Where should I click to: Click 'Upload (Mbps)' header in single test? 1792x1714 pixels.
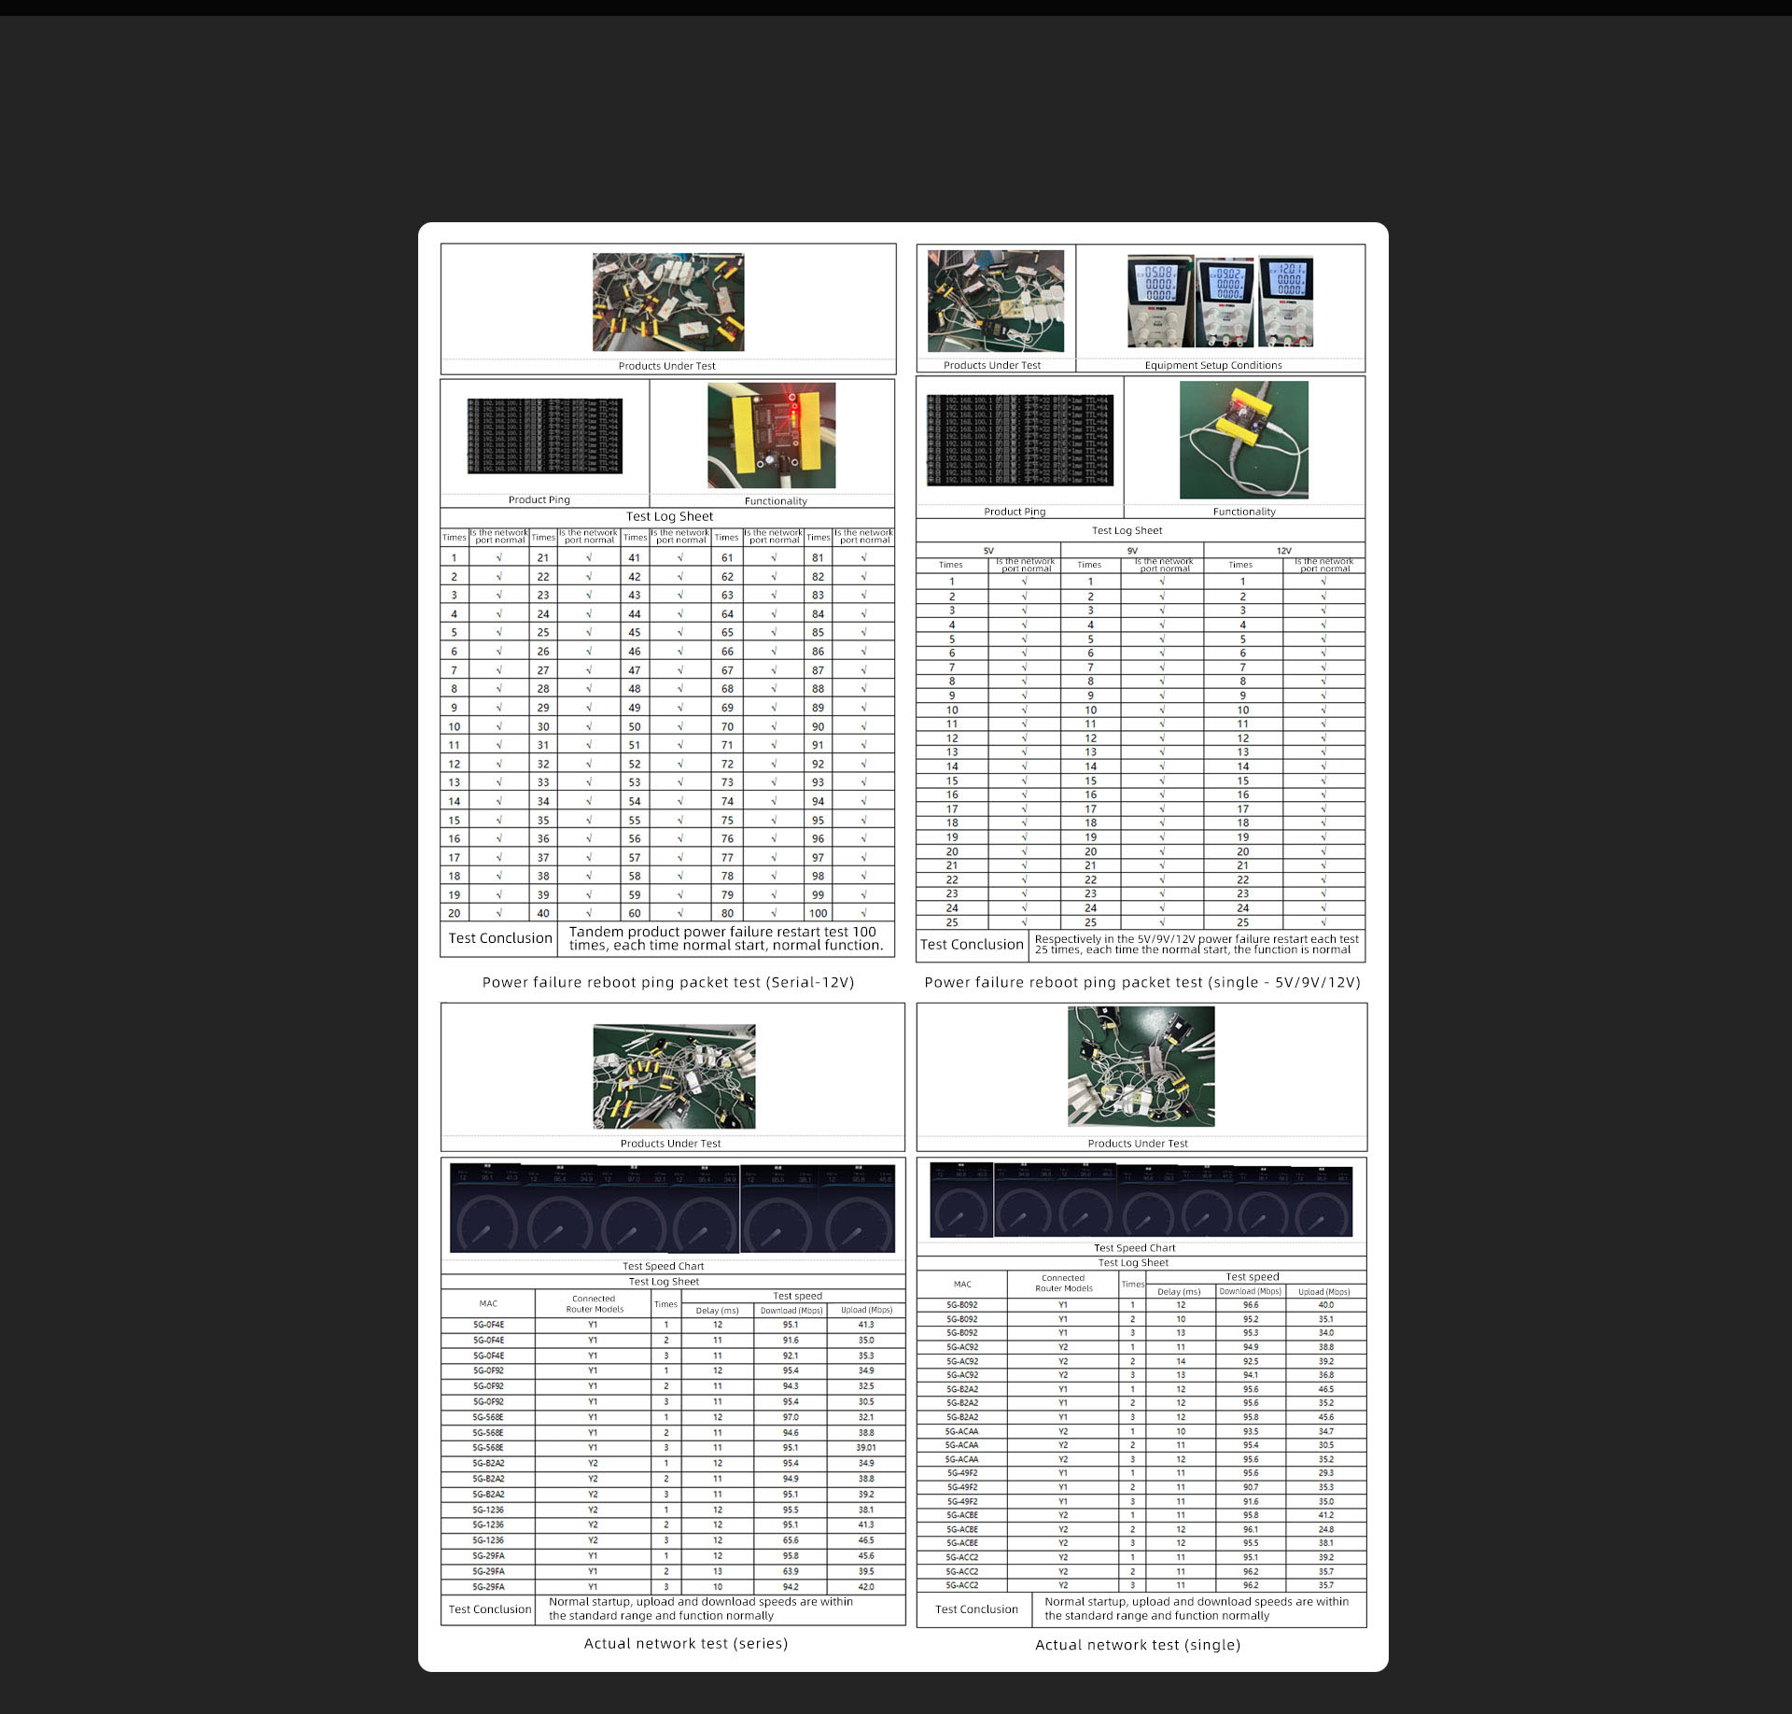pos(1324,1292)
